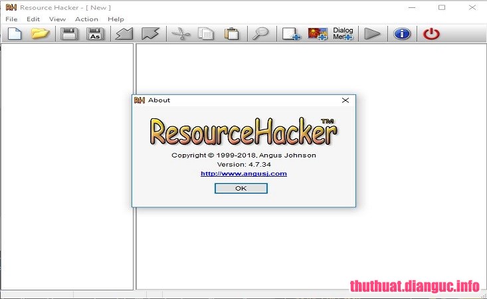Maximize the Resource Hacker window

coord(442,7)
